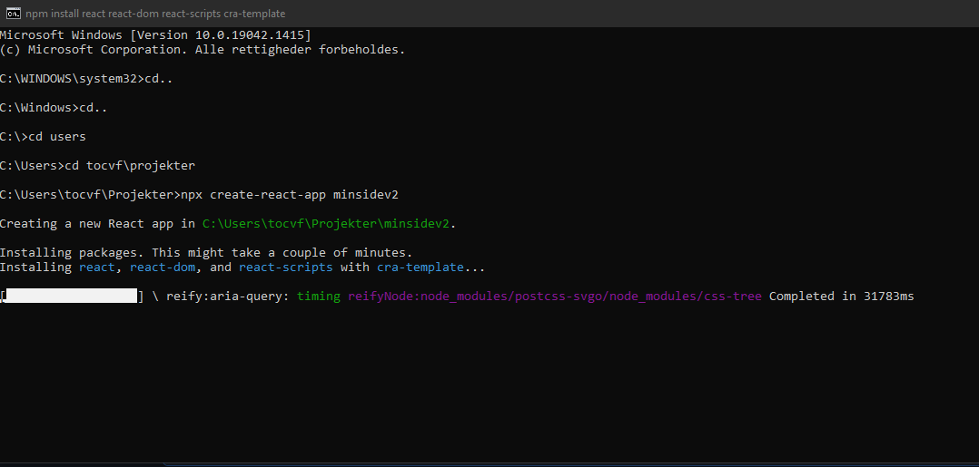Click the blue 'react-scripts' package name
This screenshot has height=467, width=979.
(x=285, y=267)
